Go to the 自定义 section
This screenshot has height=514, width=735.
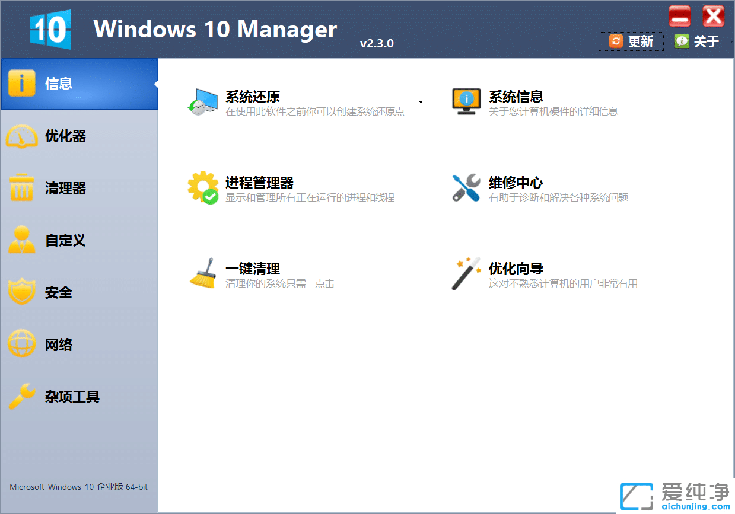[65, 240]
